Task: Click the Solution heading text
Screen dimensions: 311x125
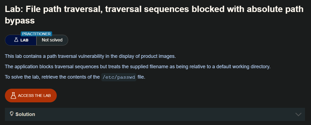Action: point(25,114)
